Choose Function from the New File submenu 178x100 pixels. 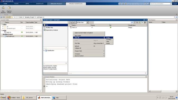coord(109,39)
